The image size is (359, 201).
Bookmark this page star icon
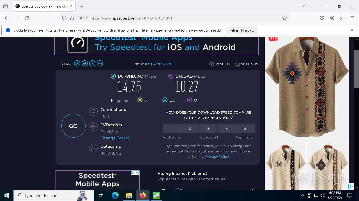pyautogui.click(x=285, y=18)
